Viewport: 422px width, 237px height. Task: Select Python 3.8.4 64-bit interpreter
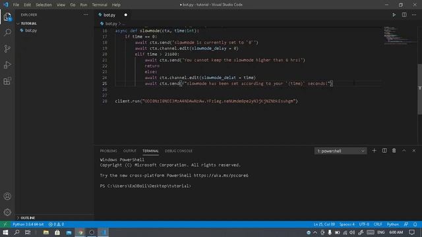tap(28, 224)
